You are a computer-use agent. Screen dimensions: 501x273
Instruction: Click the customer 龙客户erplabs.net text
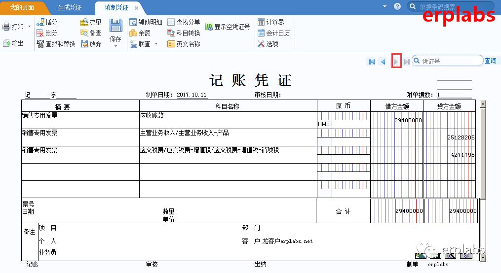[287, 241]
